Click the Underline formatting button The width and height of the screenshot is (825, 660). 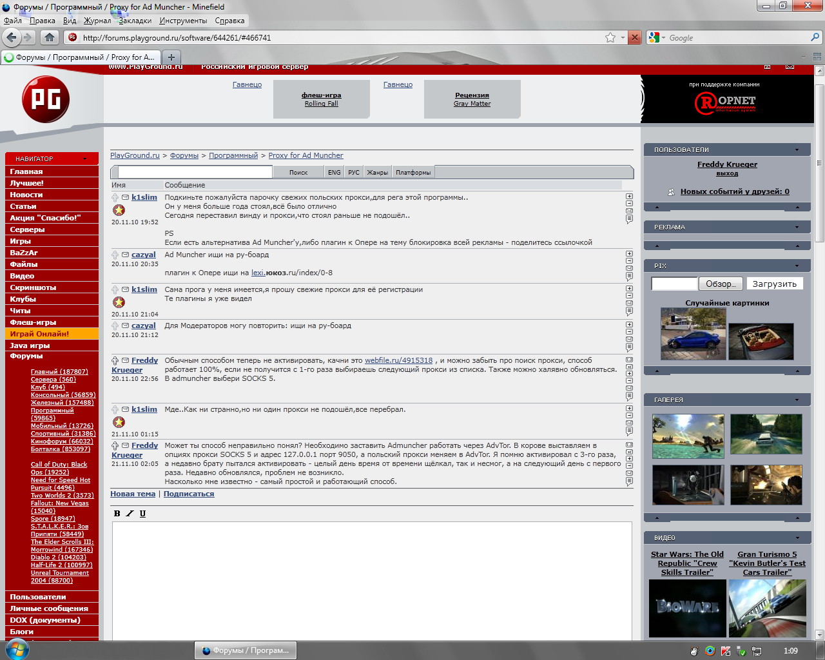click(x=142, y=514)
